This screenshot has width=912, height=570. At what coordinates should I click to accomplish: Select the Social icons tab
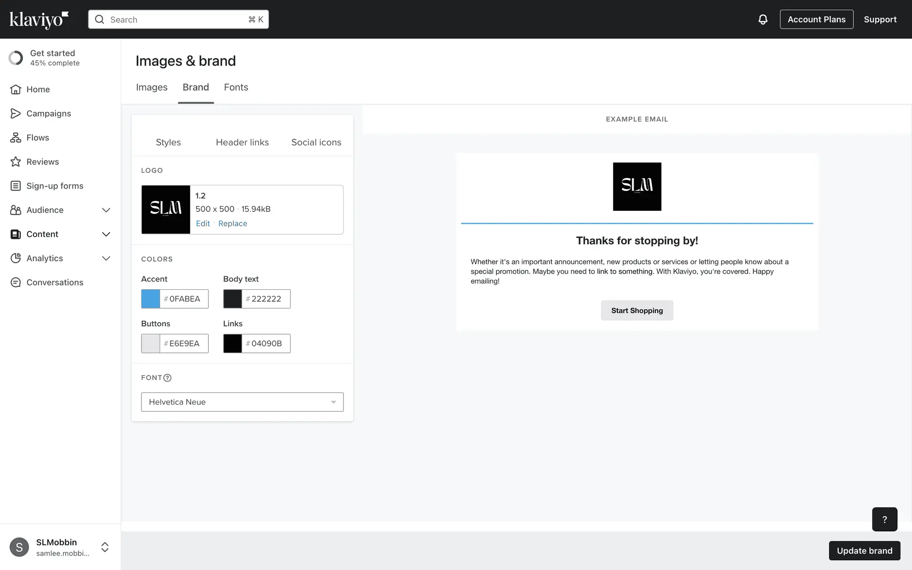click(316, 142)
